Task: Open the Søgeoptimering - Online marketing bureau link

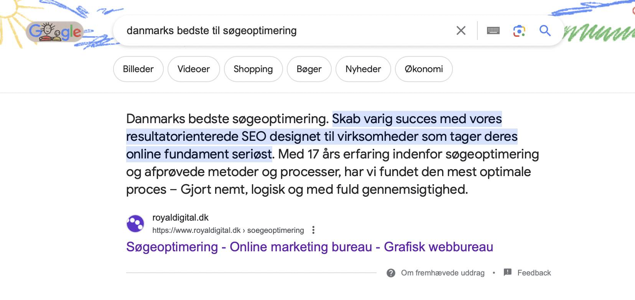Action: [x=309, y=247]
